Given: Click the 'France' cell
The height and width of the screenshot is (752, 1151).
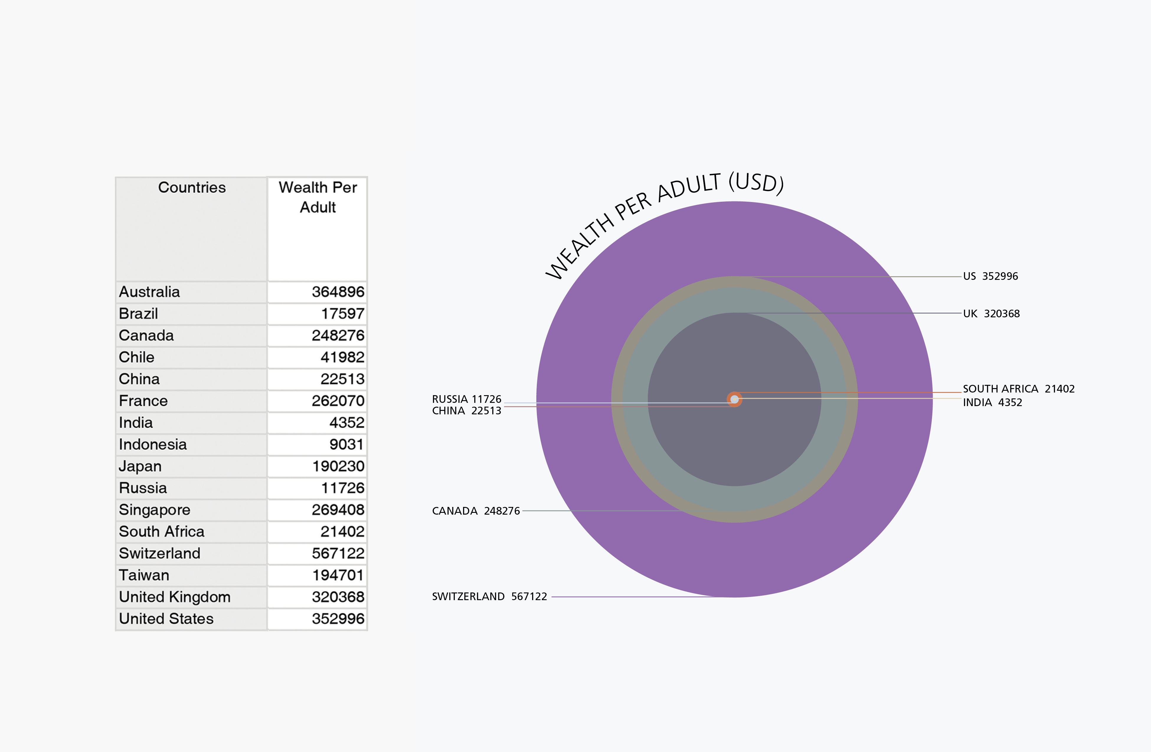Looking at the screenshot, I should pyautogui.click(x=192, y=401).
